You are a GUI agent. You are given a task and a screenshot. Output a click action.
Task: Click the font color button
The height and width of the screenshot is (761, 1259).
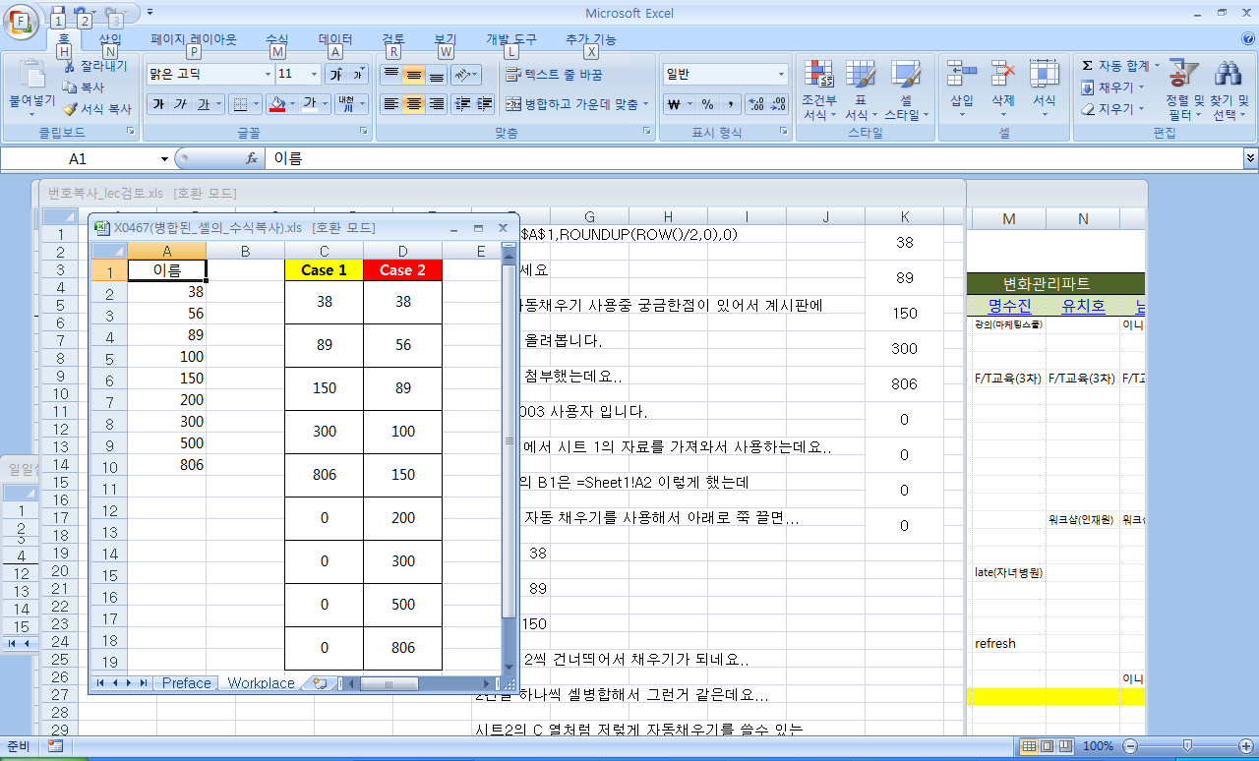pos(309,104)
